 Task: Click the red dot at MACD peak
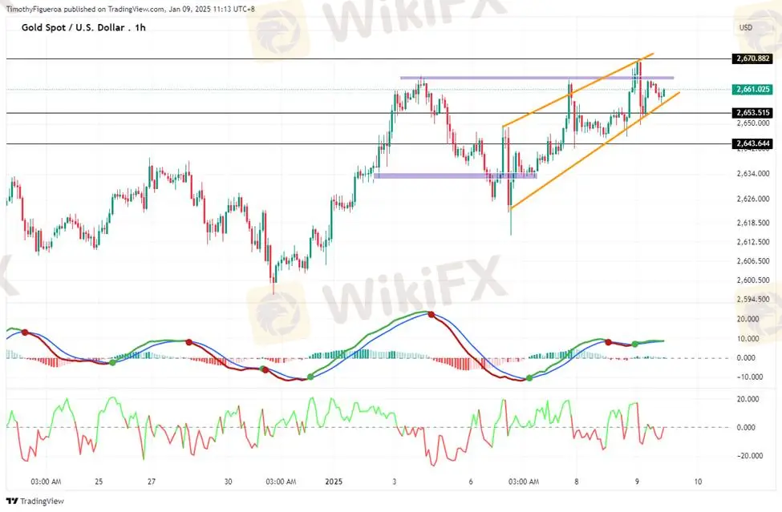pos(432,315)
